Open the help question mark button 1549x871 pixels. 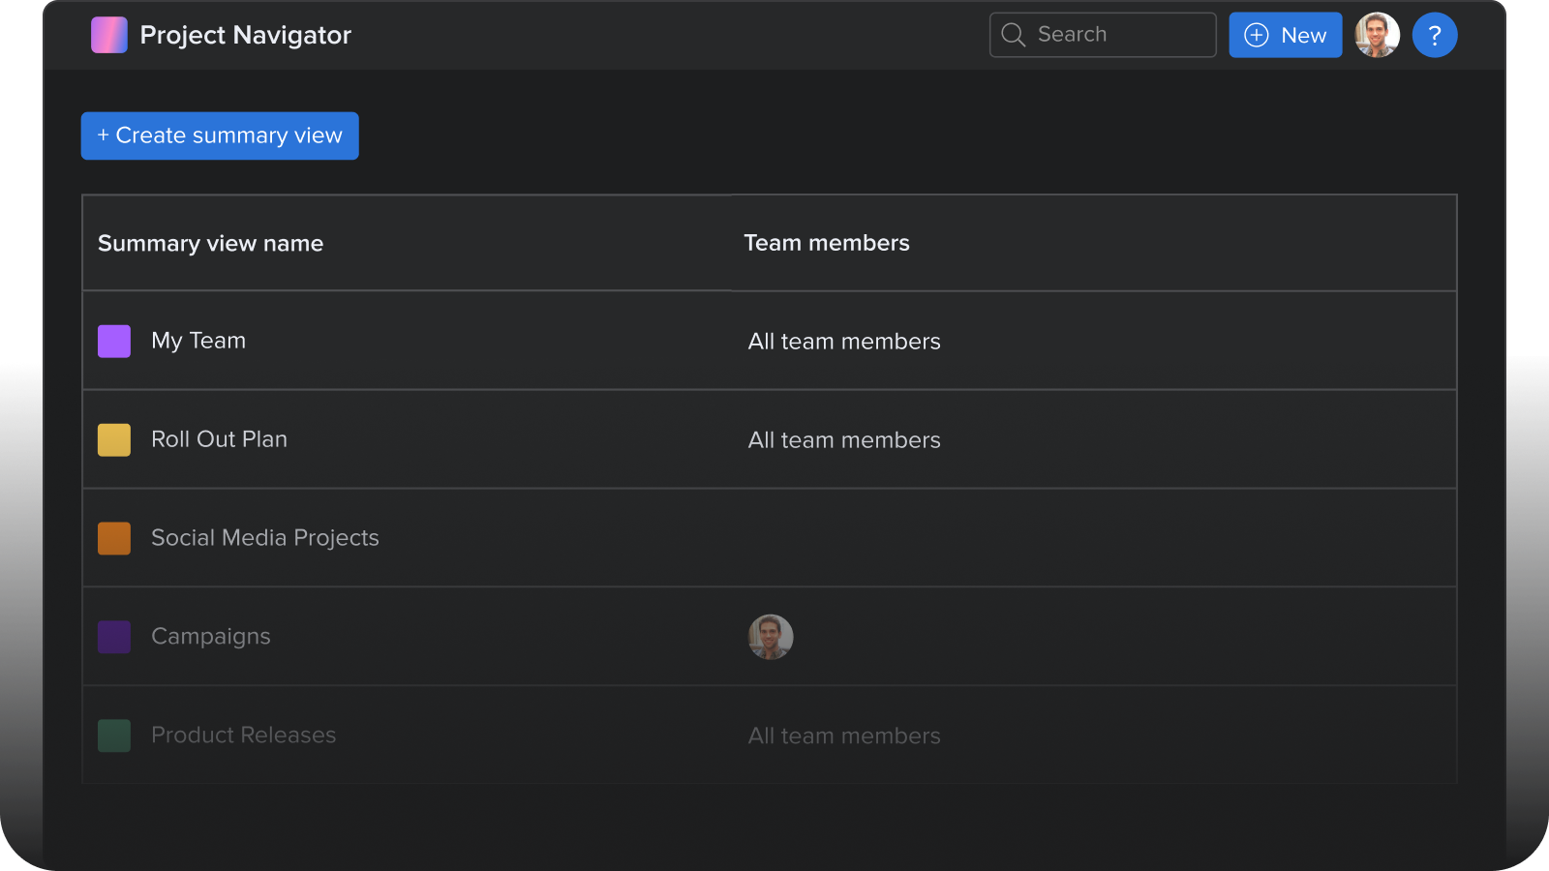tap(1434, 36)
